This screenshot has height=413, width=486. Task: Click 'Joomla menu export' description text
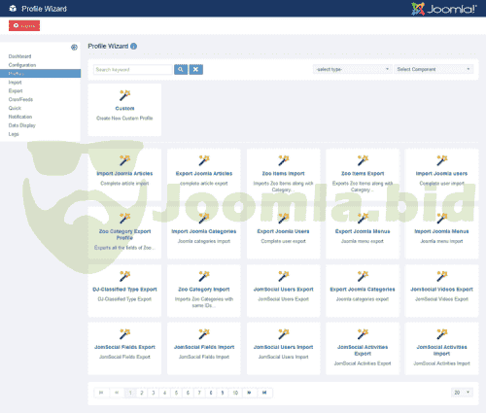363,241
